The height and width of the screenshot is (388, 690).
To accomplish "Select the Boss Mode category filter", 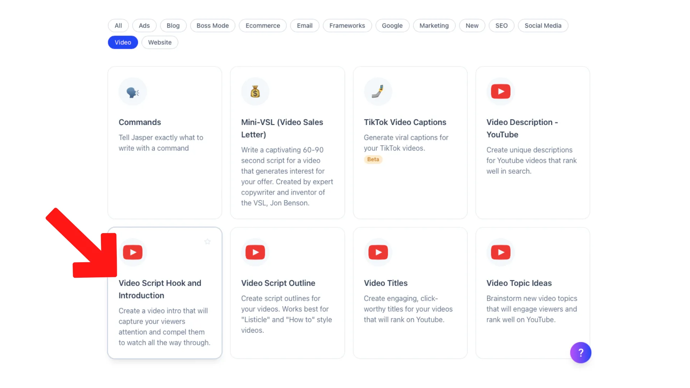I will pyautogui.click(x=212, y=26).
